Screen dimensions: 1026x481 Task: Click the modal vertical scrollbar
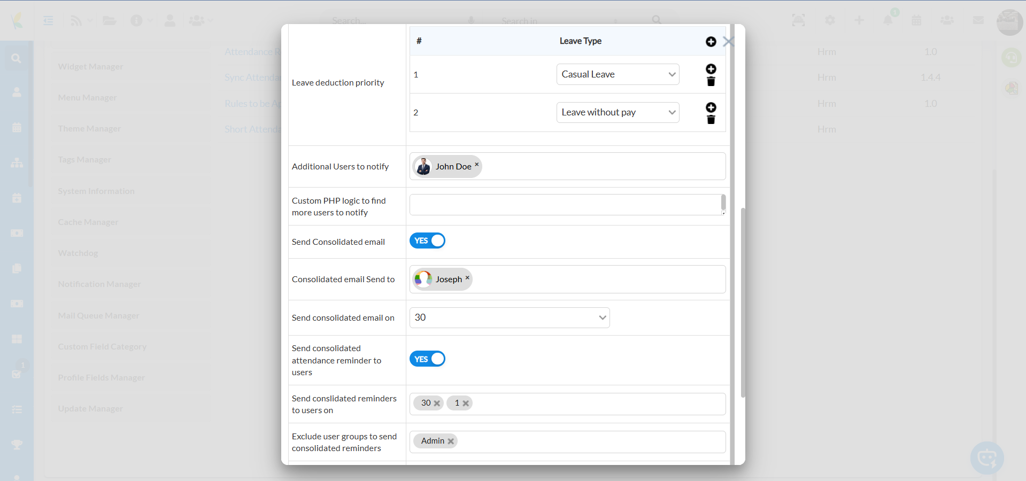pyautogui.click(x=743, y=302)
